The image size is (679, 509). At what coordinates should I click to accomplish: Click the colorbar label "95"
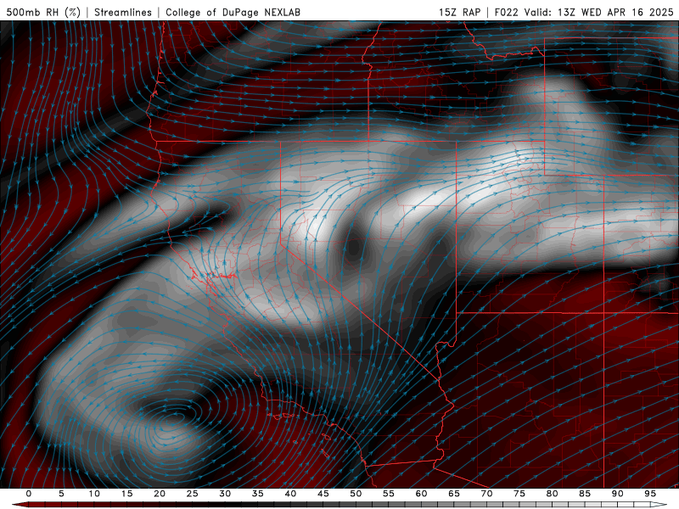click(650, 494)
